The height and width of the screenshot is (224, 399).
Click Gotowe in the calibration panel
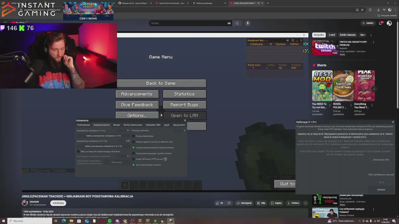coord(381,189)
